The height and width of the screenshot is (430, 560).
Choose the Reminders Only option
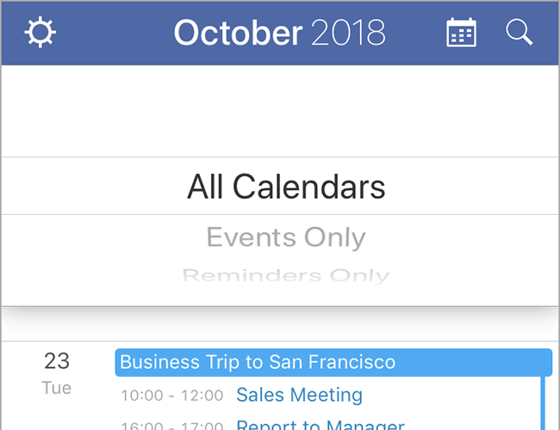[x=286, y=276]
